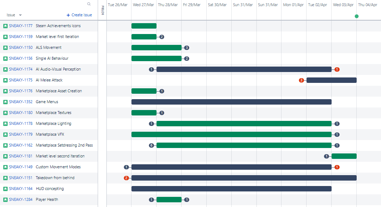Viewport: 381px width, 207px height.
Task: Click story icon beside SNEAKY-1180
Action: point(5,113)
